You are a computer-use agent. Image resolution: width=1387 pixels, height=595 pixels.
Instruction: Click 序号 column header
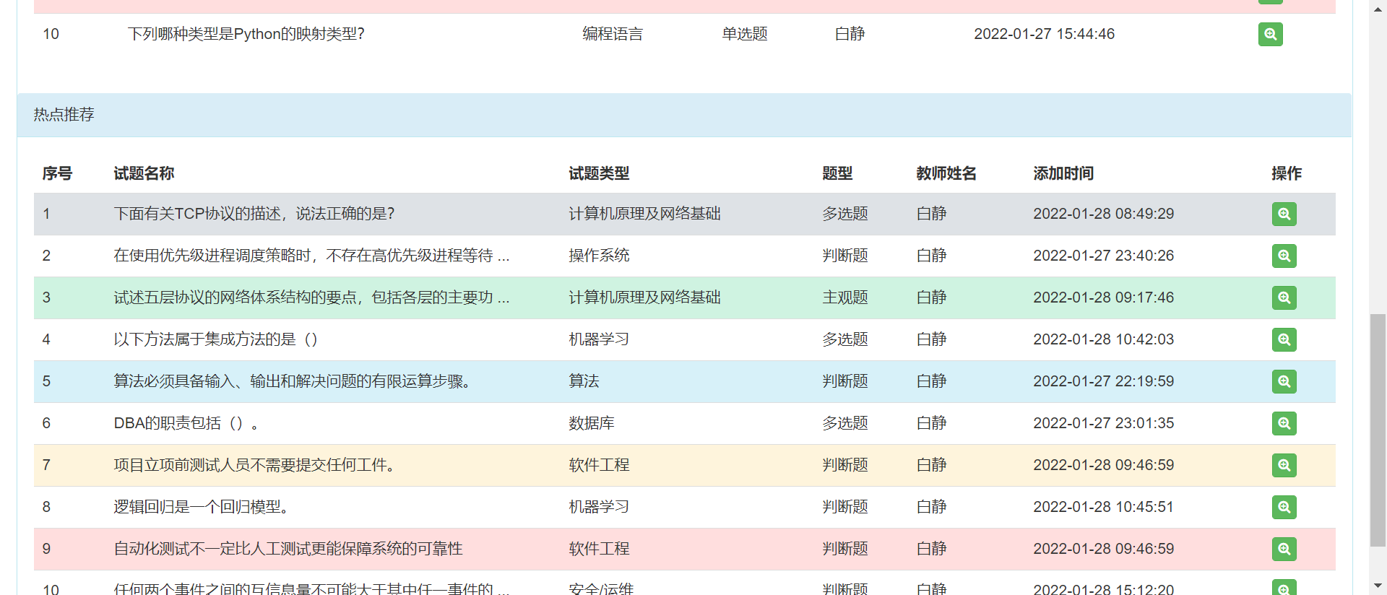point(57,173)
